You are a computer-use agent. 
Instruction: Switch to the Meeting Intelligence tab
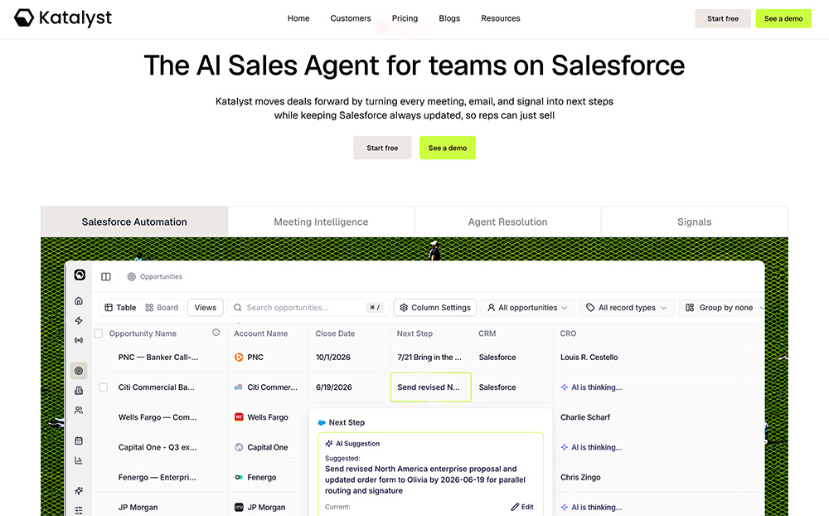[321, 221]
